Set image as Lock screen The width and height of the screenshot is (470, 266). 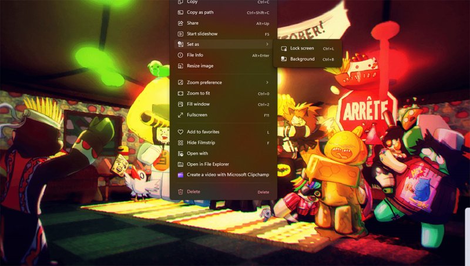click(307, 48)
